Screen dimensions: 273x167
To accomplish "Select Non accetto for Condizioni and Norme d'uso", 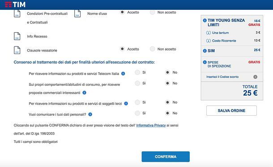I will [x=152, y=12].
